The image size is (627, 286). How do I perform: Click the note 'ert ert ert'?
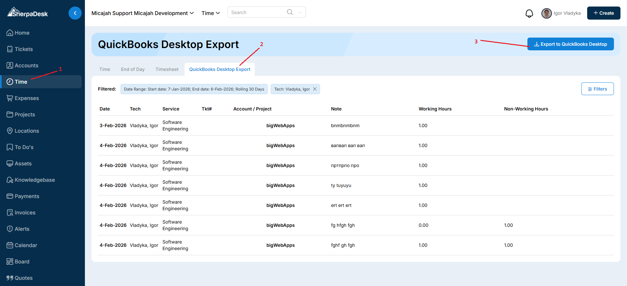click(x=341, y=205)
